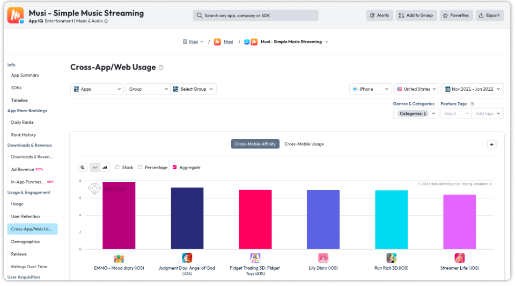Click the Fidget Trading 3D red bar
This screenshot has width=515, height=286.
pyautogui.click(x=255, y=219)
